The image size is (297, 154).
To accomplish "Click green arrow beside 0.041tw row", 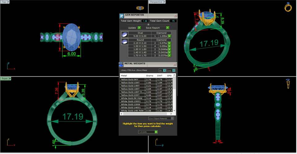I will [170, 53].
